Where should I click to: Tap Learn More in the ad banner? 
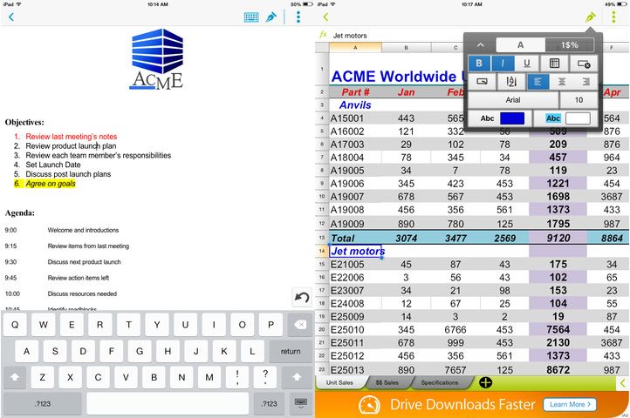pos(570,404)
